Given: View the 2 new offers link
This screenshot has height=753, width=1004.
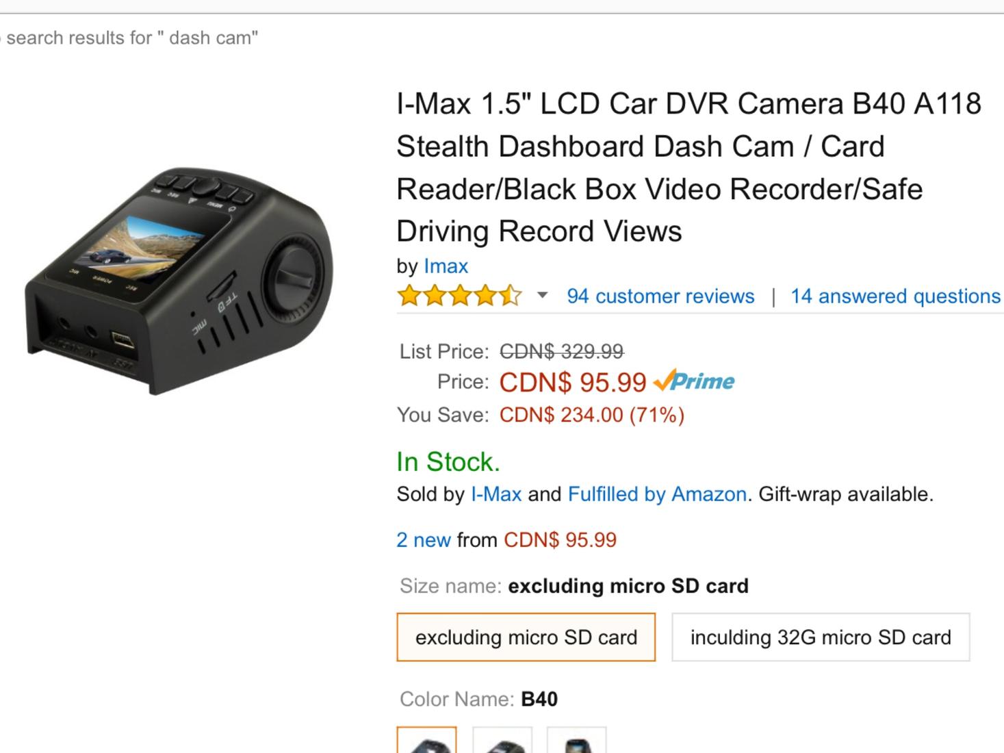Looking at the screenshot, I should coord(424,539).
